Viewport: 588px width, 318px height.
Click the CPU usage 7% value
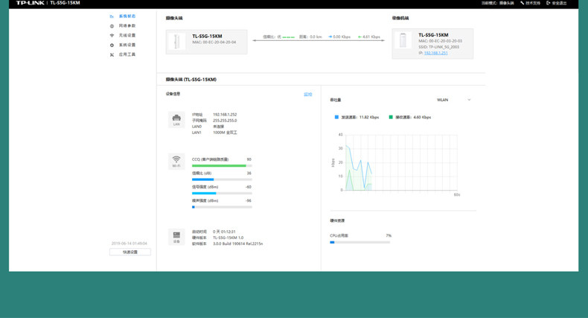point(389,235)
